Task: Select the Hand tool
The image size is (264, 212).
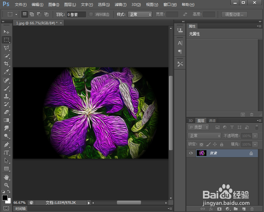Action: [x=6, y=177]
